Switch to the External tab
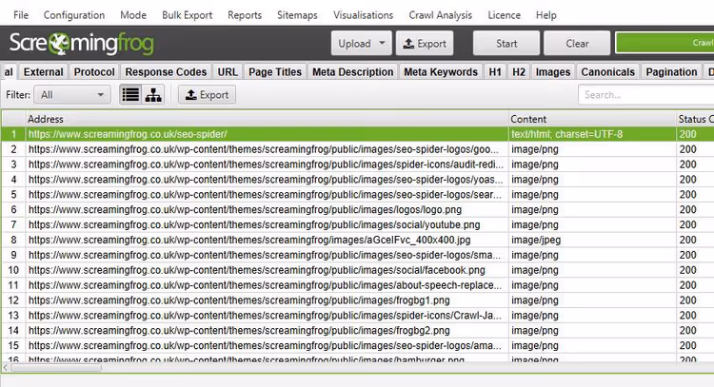Image resolution: width=714 pixels, height=387 pixels. (x=43, y=72)
